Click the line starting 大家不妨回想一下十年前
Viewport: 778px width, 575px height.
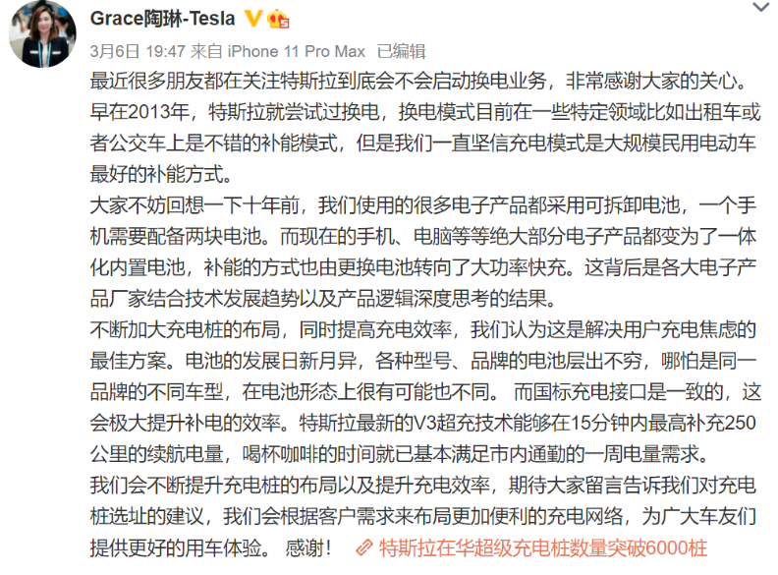coord(422,205)
